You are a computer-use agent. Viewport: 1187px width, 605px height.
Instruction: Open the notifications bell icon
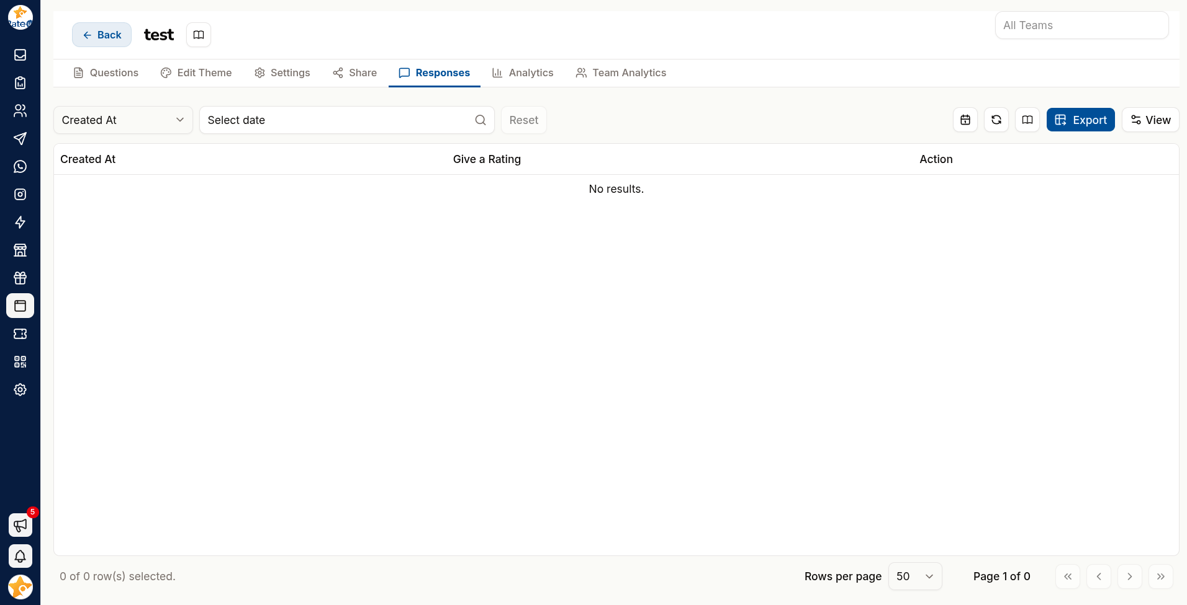20,556
